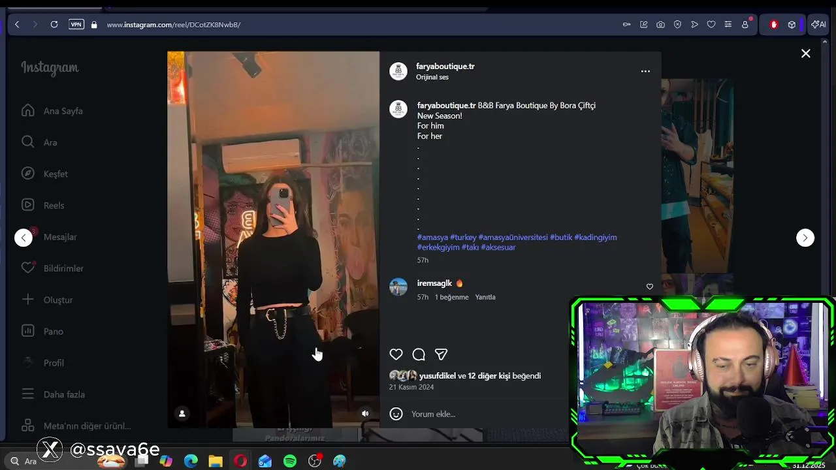
Task: Open the send flow arrow icon
Action: pos(694,24)
